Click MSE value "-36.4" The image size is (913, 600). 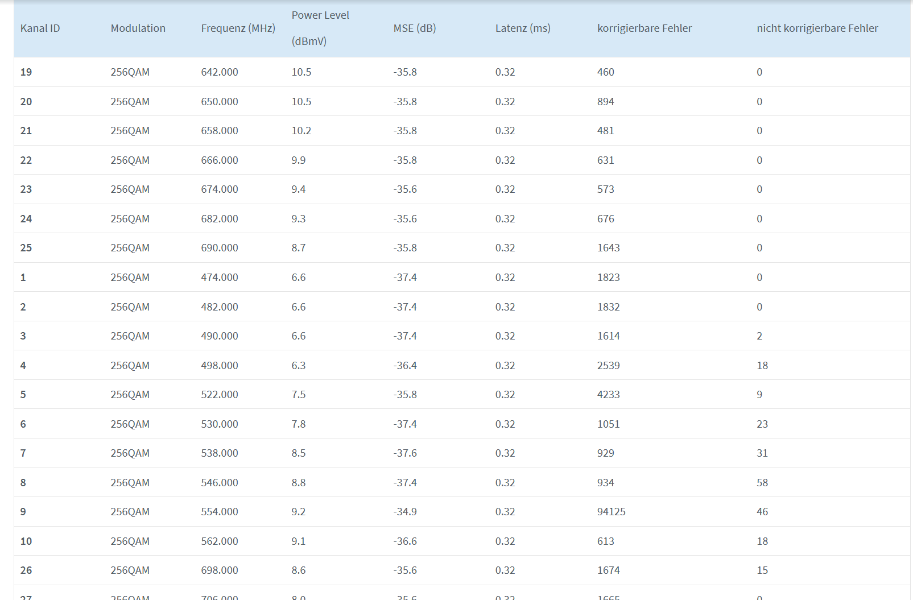(x=405, y=366)
